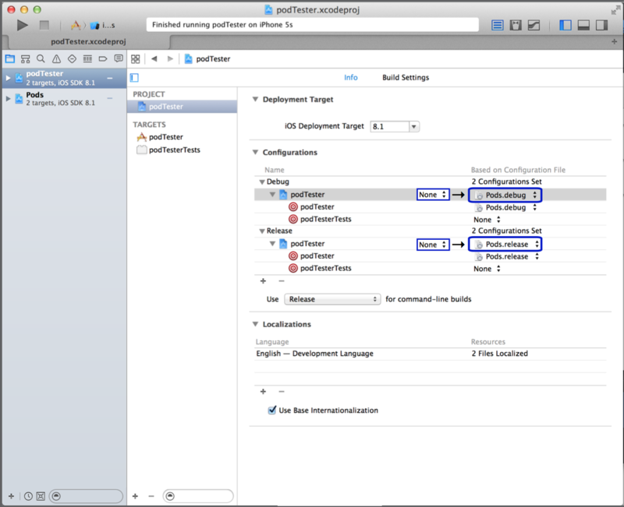Image resolution: width=624 pixels, height=507 pixels.
Task: Collapse the Configurations section
Action: pyautogui.click(x=256, y=152)
